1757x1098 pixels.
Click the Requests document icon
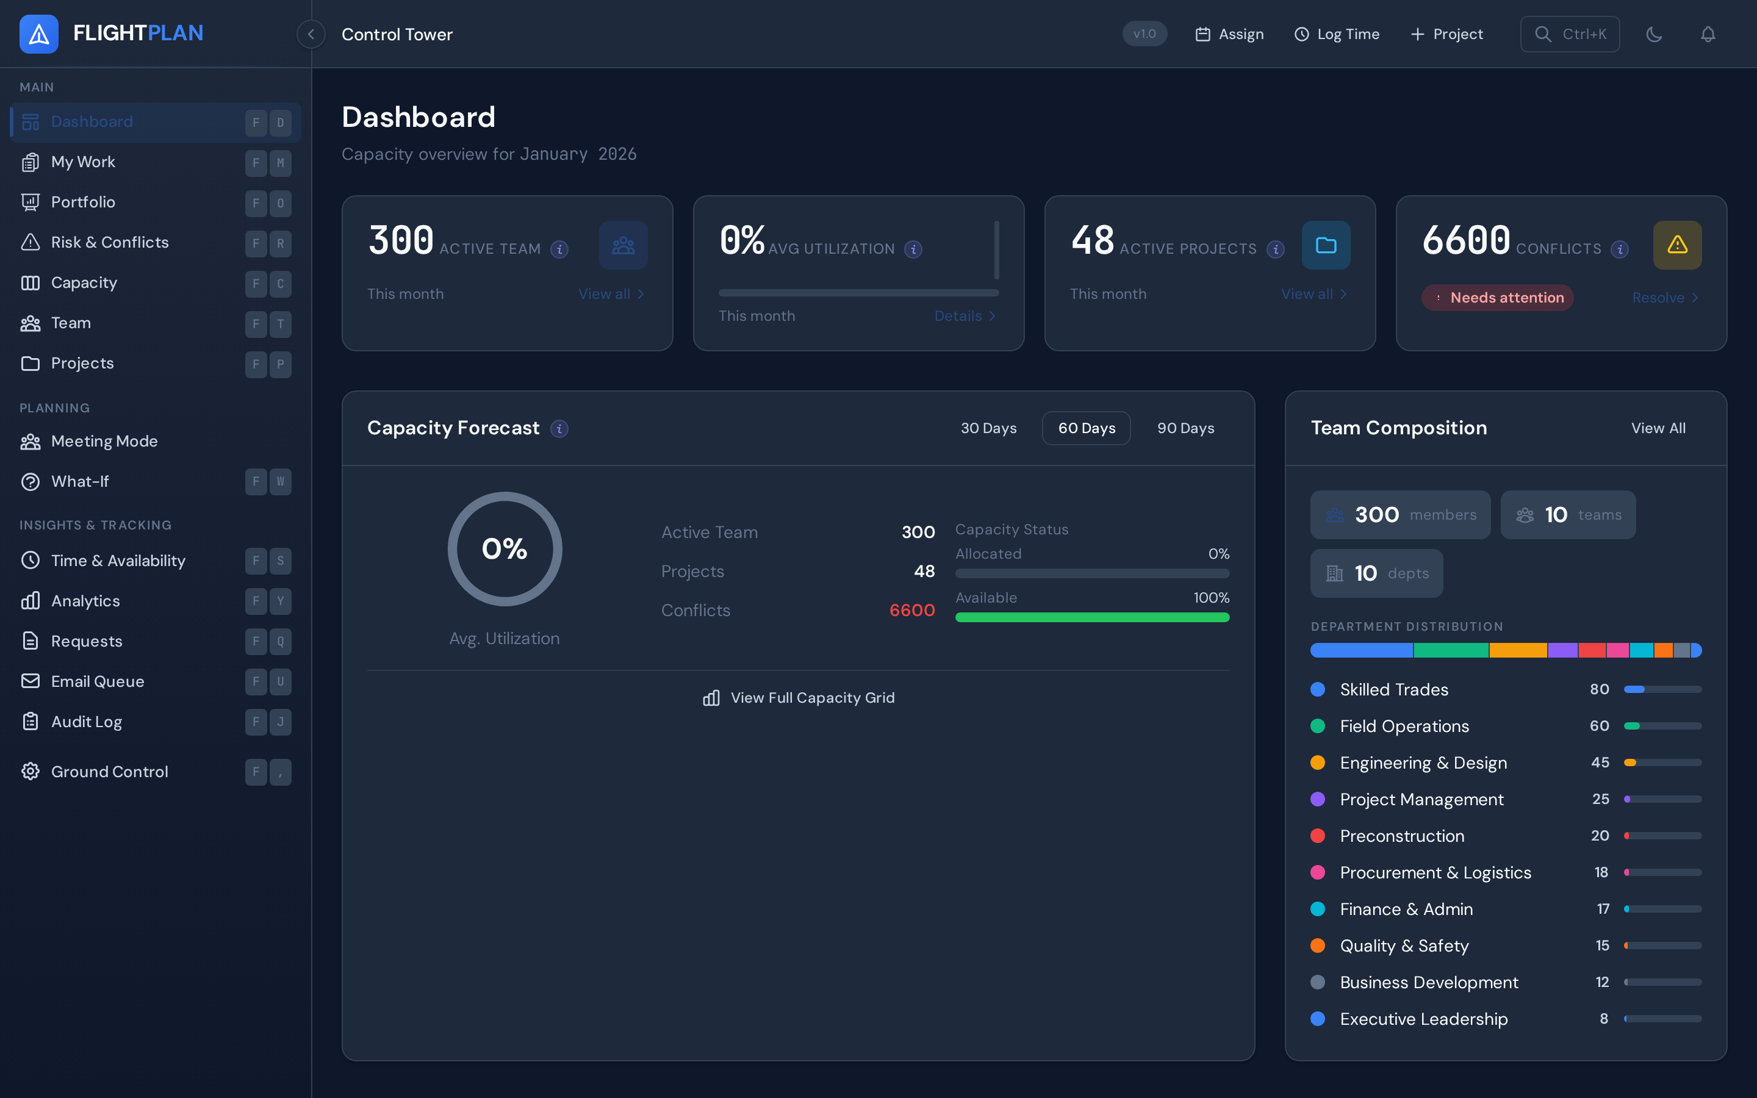(31, 641)
